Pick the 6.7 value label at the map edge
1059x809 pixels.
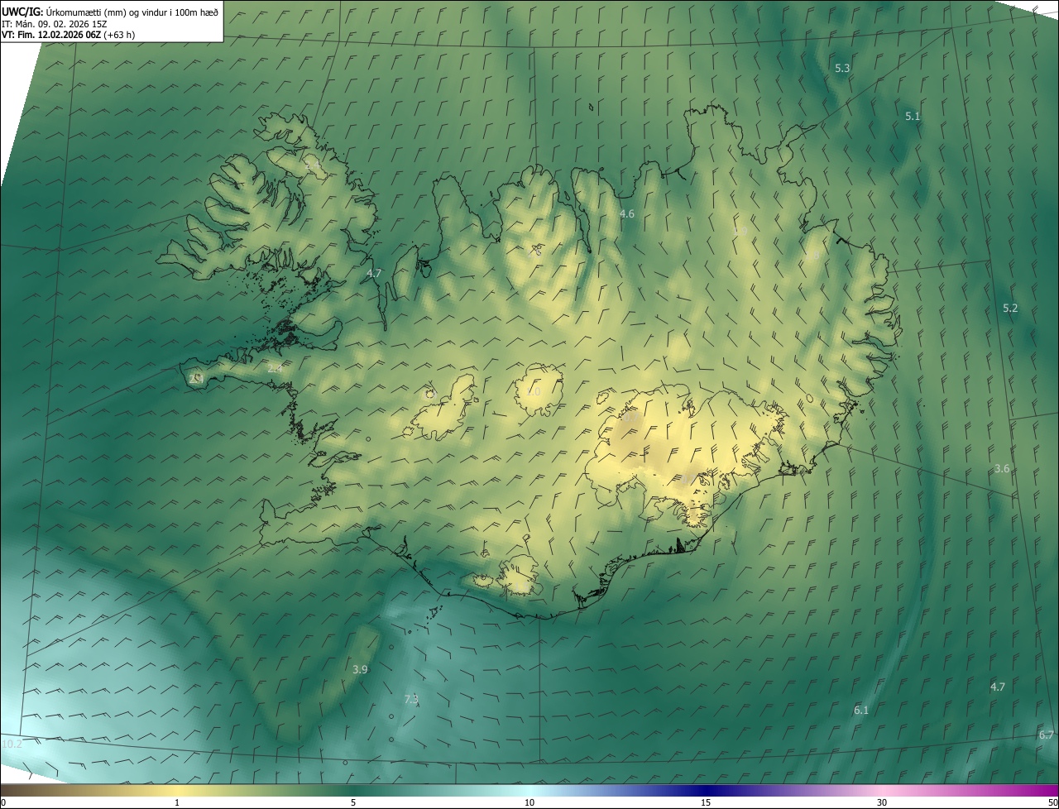point(1047,735)
